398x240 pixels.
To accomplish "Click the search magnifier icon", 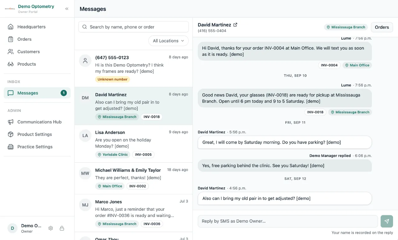I will pyautogui.click(x=85, y=27).
